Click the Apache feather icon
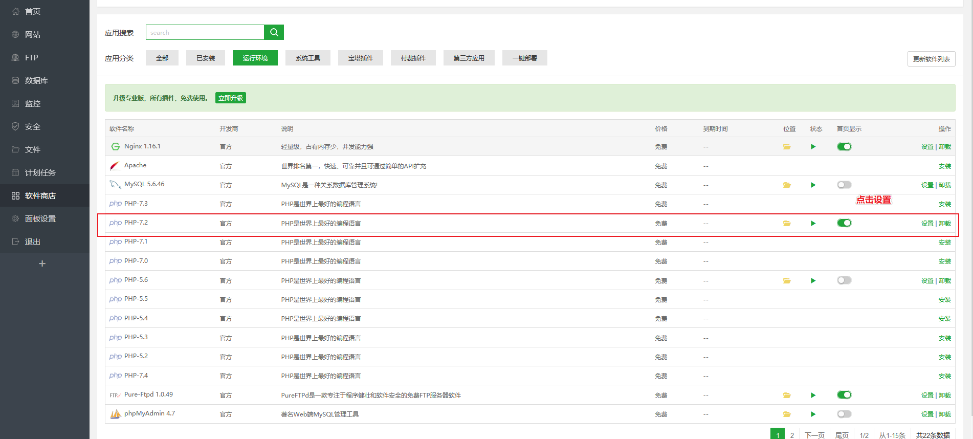This screenshot has height=439, width=973. pyautogui.click(x=115, y=166)
